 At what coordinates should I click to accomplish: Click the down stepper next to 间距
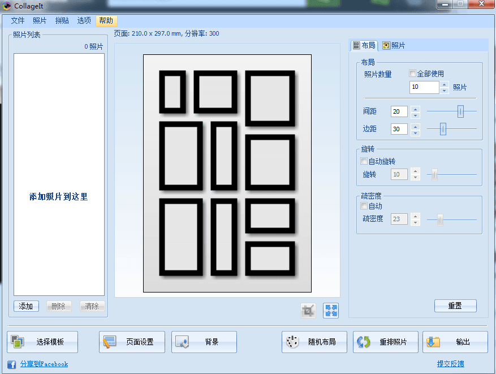coord(415,114)
